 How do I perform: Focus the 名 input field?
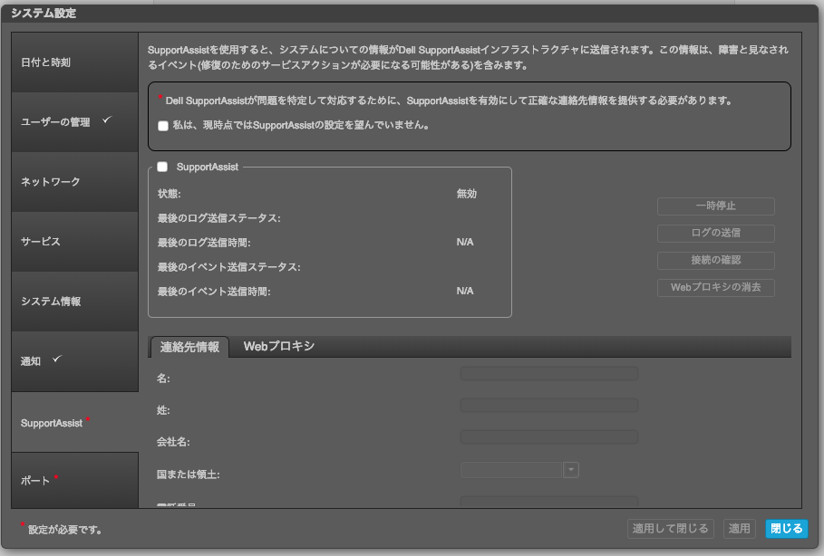point(549,374)
